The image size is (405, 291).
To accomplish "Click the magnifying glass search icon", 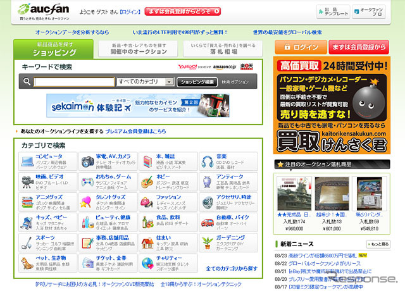I will click(27, 82).
